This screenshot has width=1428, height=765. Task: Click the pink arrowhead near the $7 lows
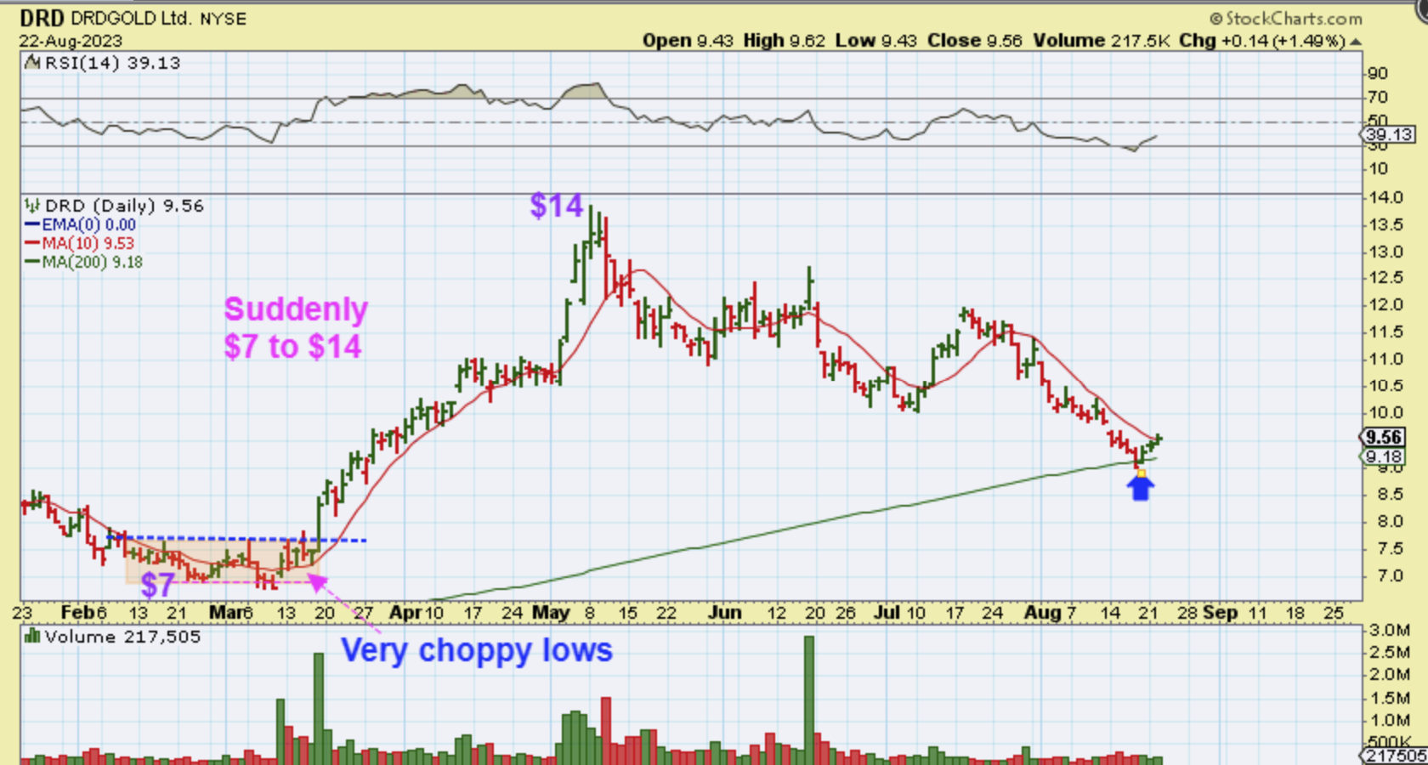316,581
